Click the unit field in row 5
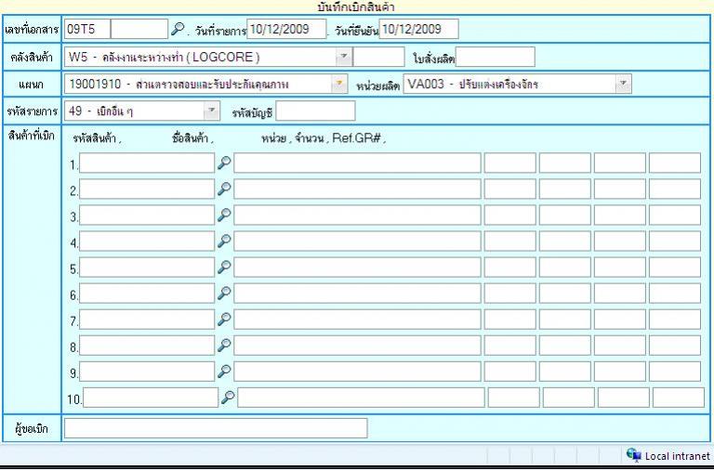 click(510, 268)
